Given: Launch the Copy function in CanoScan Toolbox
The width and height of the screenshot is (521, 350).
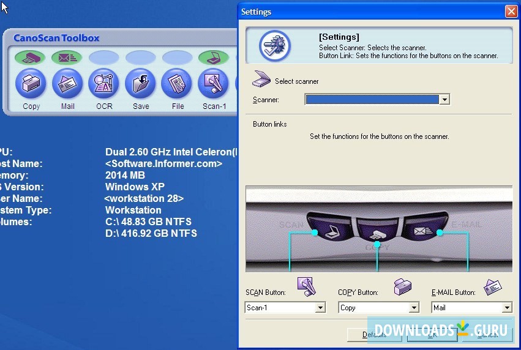Looking at the screenshot, I should (x=31, y=83).
